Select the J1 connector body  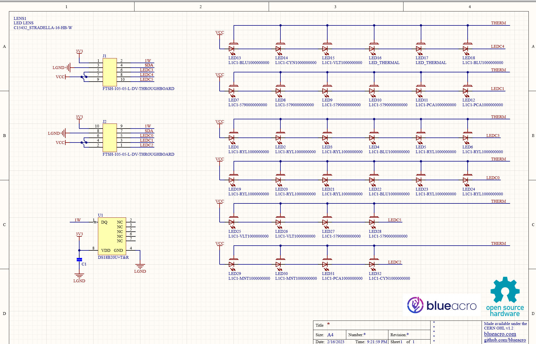coord(110,72)
